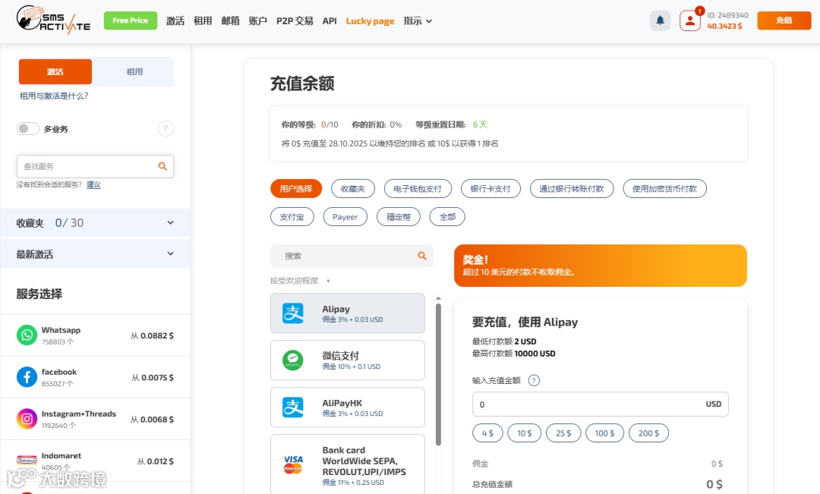Select the 通过银行转账付款 filter
Image resolution: width=820 pixels, height=494 pixels.
point(572,189)
